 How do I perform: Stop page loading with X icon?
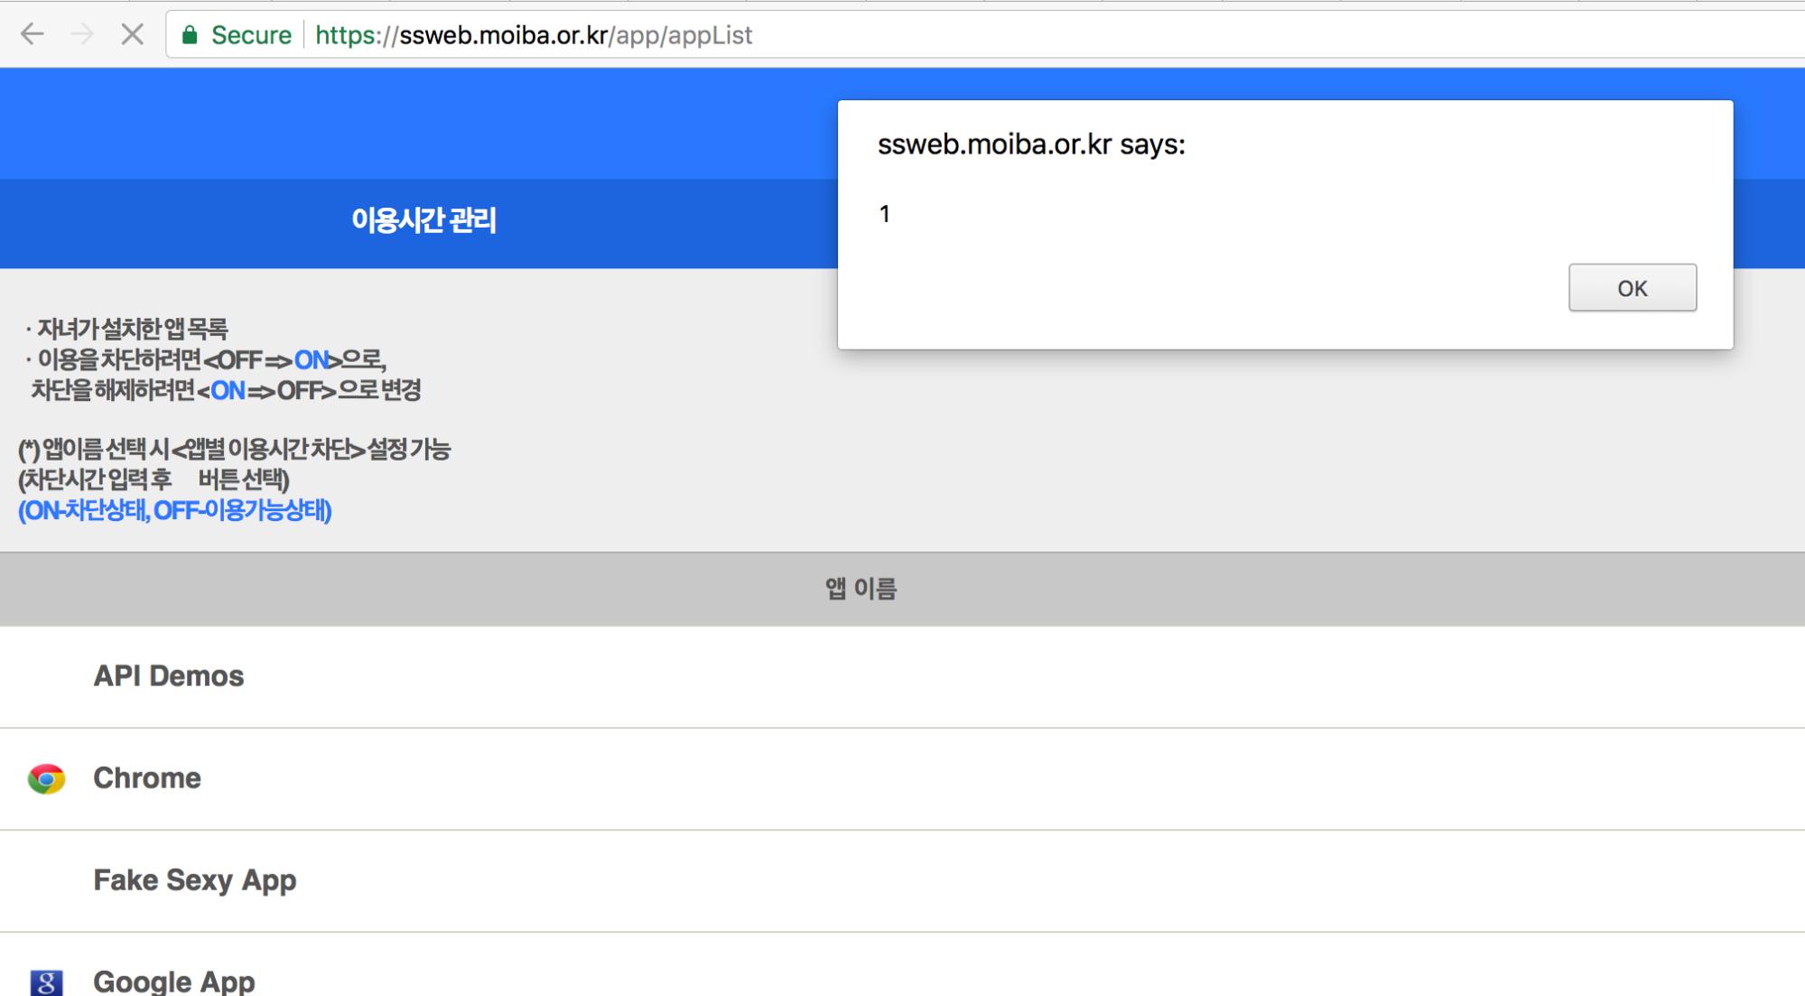click(132, 34)
